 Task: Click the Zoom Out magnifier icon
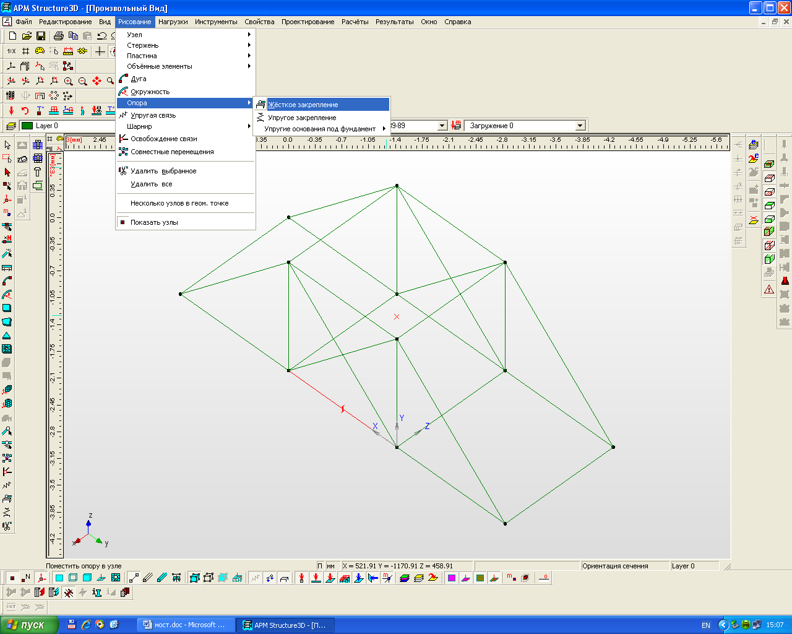(82, 81)
